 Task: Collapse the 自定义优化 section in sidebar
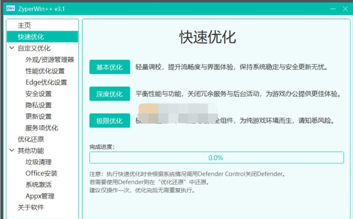pyautogui.click(x=12, y=48)
